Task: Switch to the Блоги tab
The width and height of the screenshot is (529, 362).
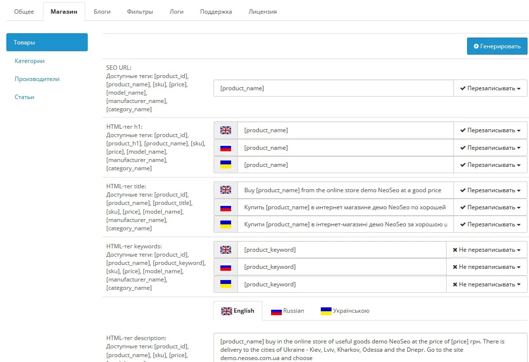Action: pos(102,12)
